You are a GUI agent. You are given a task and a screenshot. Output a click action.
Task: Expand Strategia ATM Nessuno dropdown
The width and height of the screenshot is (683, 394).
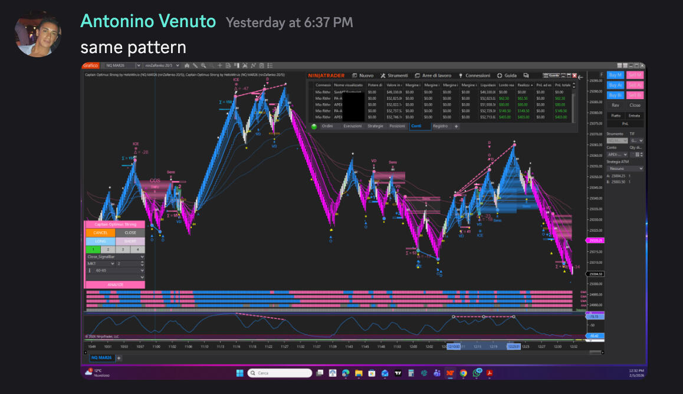[625, 169]
